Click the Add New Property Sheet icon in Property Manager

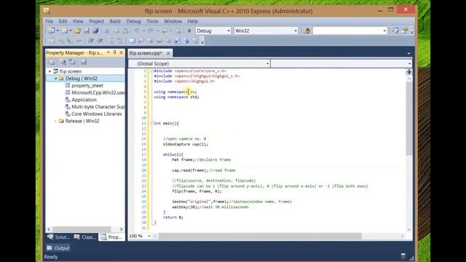point(63,62)
